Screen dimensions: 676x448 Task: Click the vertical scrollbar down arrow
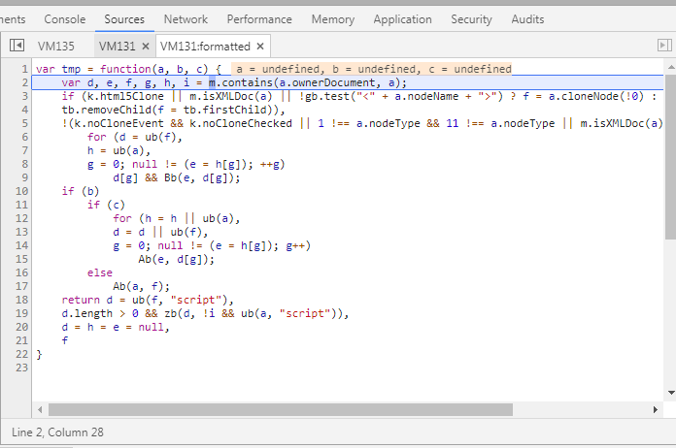[x=670, y=392]
